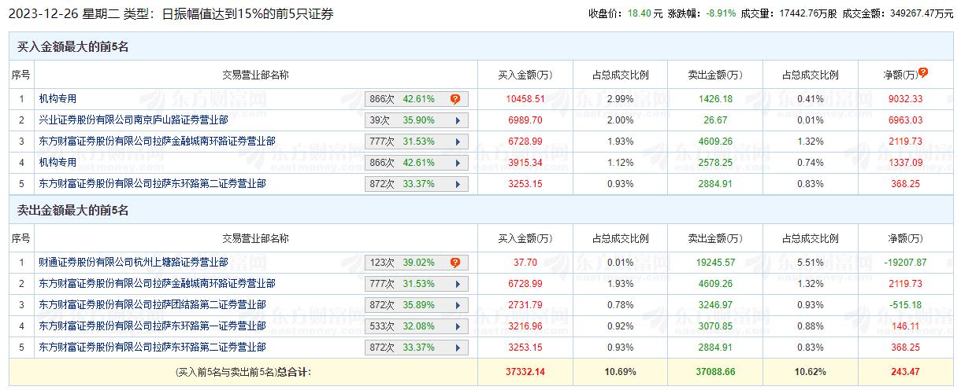
Task: Open 兴业证券南京庐山路证券营业部 link
Action: pyautogui.click(x=133, y=120)
